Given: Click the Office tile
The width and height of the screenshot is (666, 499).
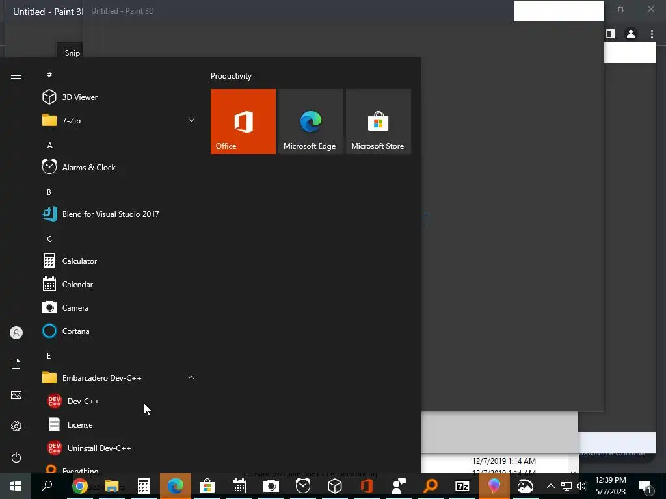Looking at the screenshot, I should 243,122.
